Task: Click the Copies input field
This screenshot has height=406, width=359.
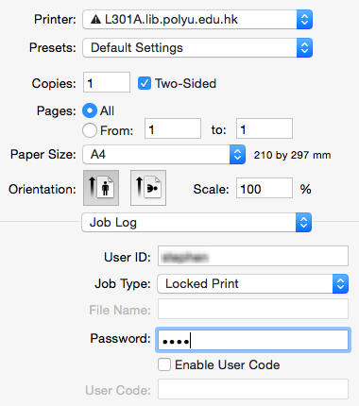Action: [107, 82]
